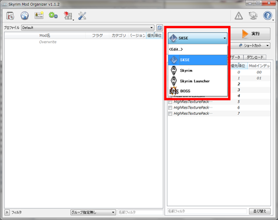Select Skyrim Launcher in dropdown list
Screen dimensions: 278x220
[x=197, y=81]
